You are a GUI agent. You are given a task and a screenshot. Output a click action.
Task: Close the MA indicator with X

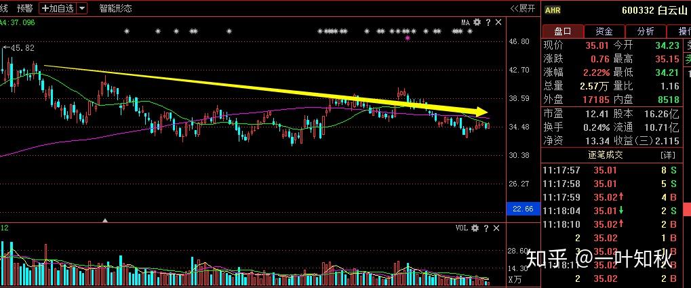coord(499,22)
